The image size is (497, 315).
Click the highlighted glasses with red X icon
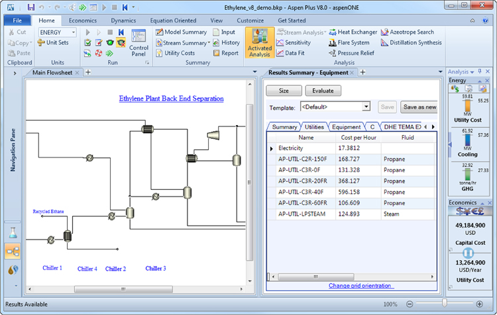tap(121, 42)
